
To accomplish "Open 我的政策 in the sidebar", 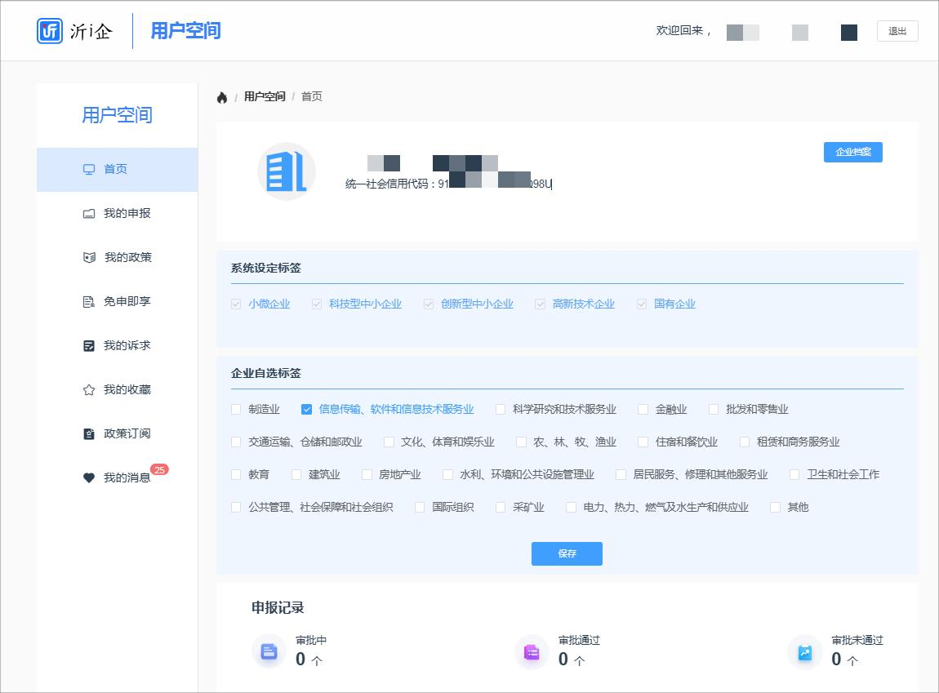I will [x=127, y=258].
